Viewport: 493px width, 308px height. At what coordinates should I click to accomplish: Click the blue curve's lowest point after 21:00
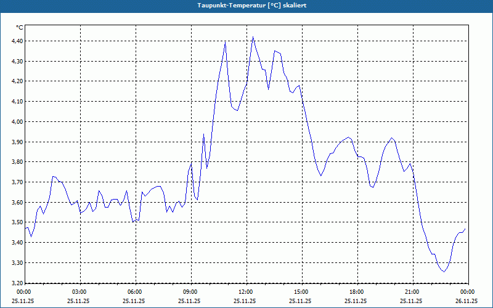[x=444, y=271]
